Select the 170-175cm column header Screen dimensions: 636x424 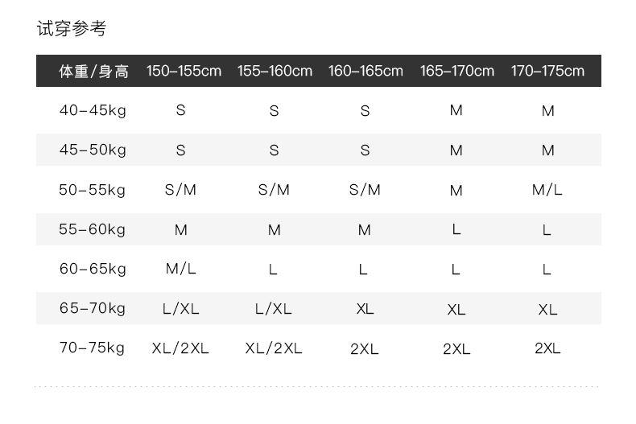[x=547, y=71]
